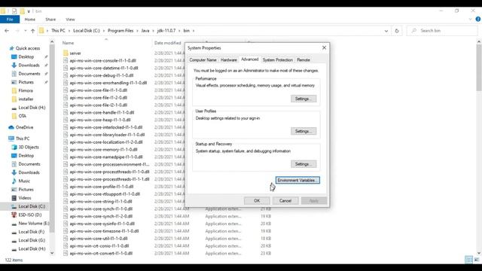This screenshot has width=482, height=271.
Task: Select api-ms-win-core-profile-l1-1-0.dll file
Action: (102, 187)
